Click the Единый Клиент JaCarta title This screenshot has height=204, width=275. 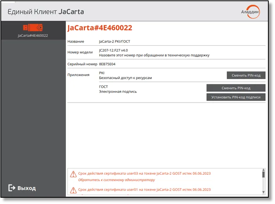coord(45,12)
